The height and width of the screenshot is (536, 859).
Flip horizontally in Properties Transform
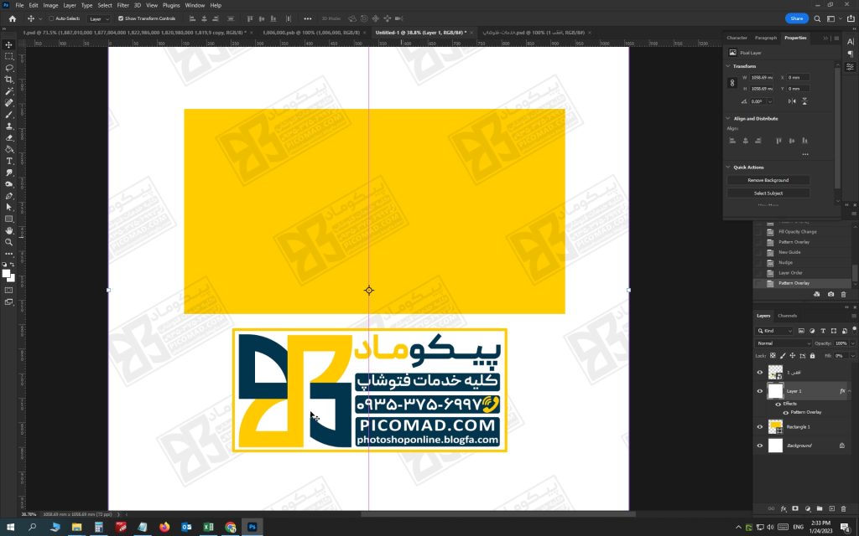[792, 101]
